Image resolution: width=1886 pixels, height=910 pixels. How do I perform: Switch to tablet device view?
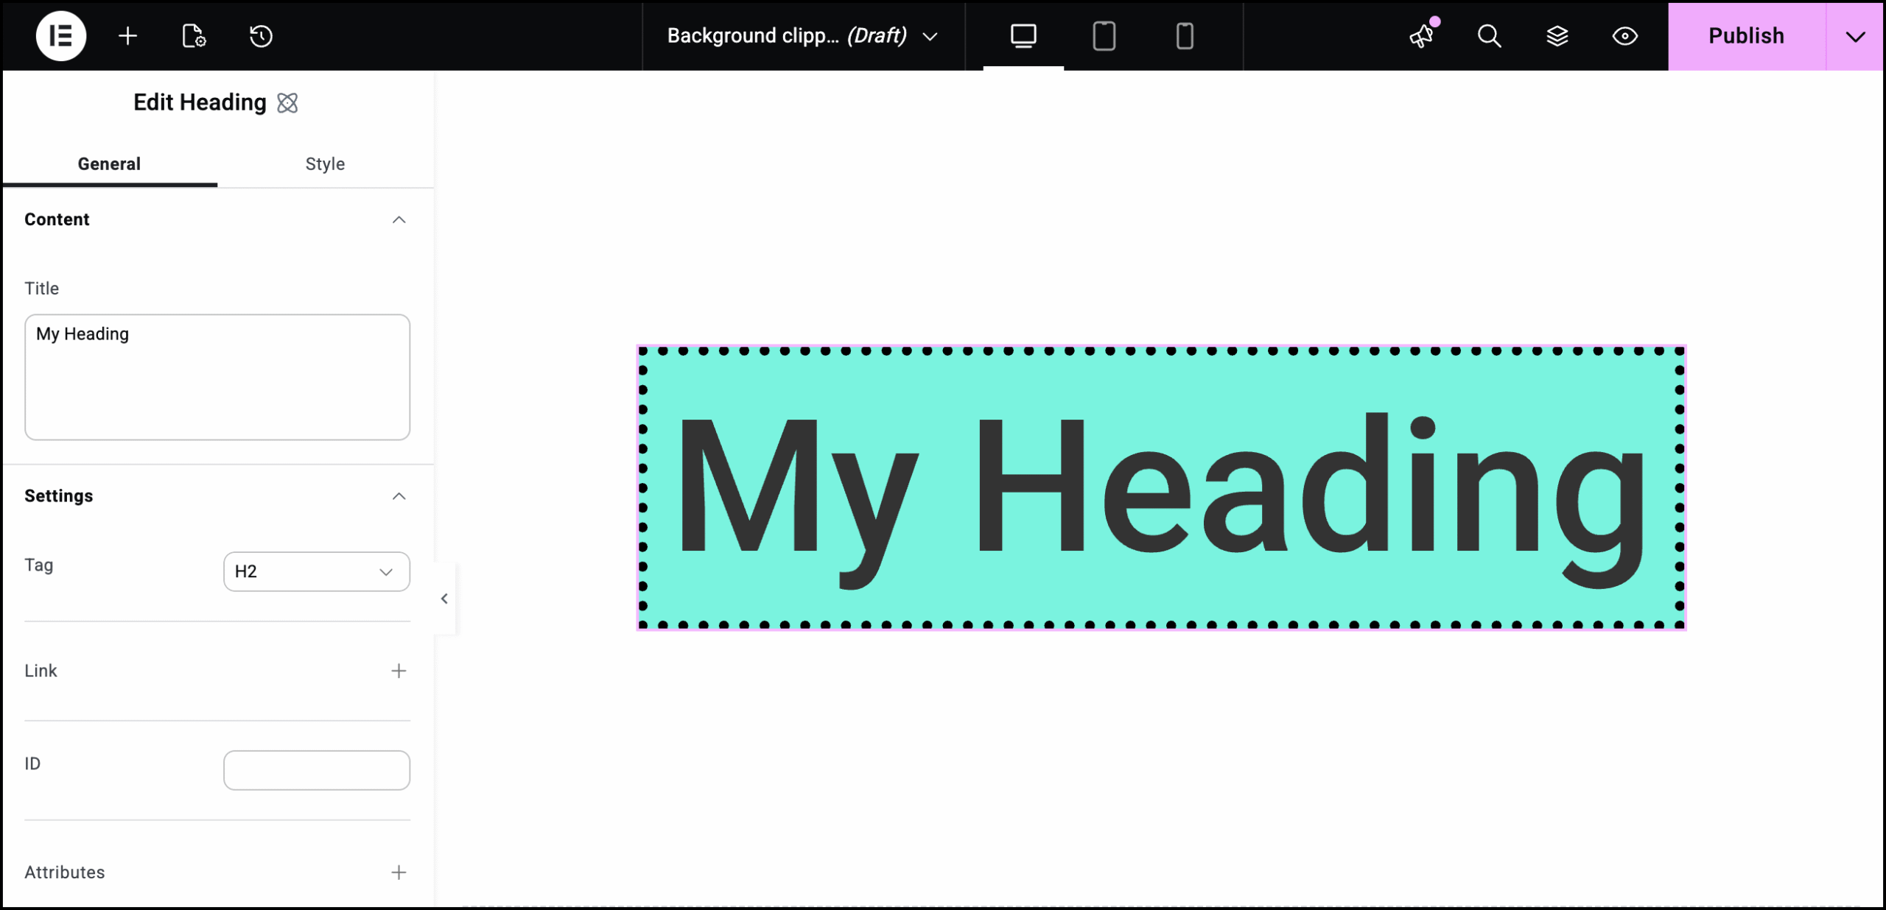[x=1104, y=36]
